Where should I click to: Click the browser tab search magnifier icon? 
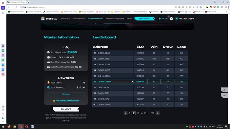[x=215, y=2]
